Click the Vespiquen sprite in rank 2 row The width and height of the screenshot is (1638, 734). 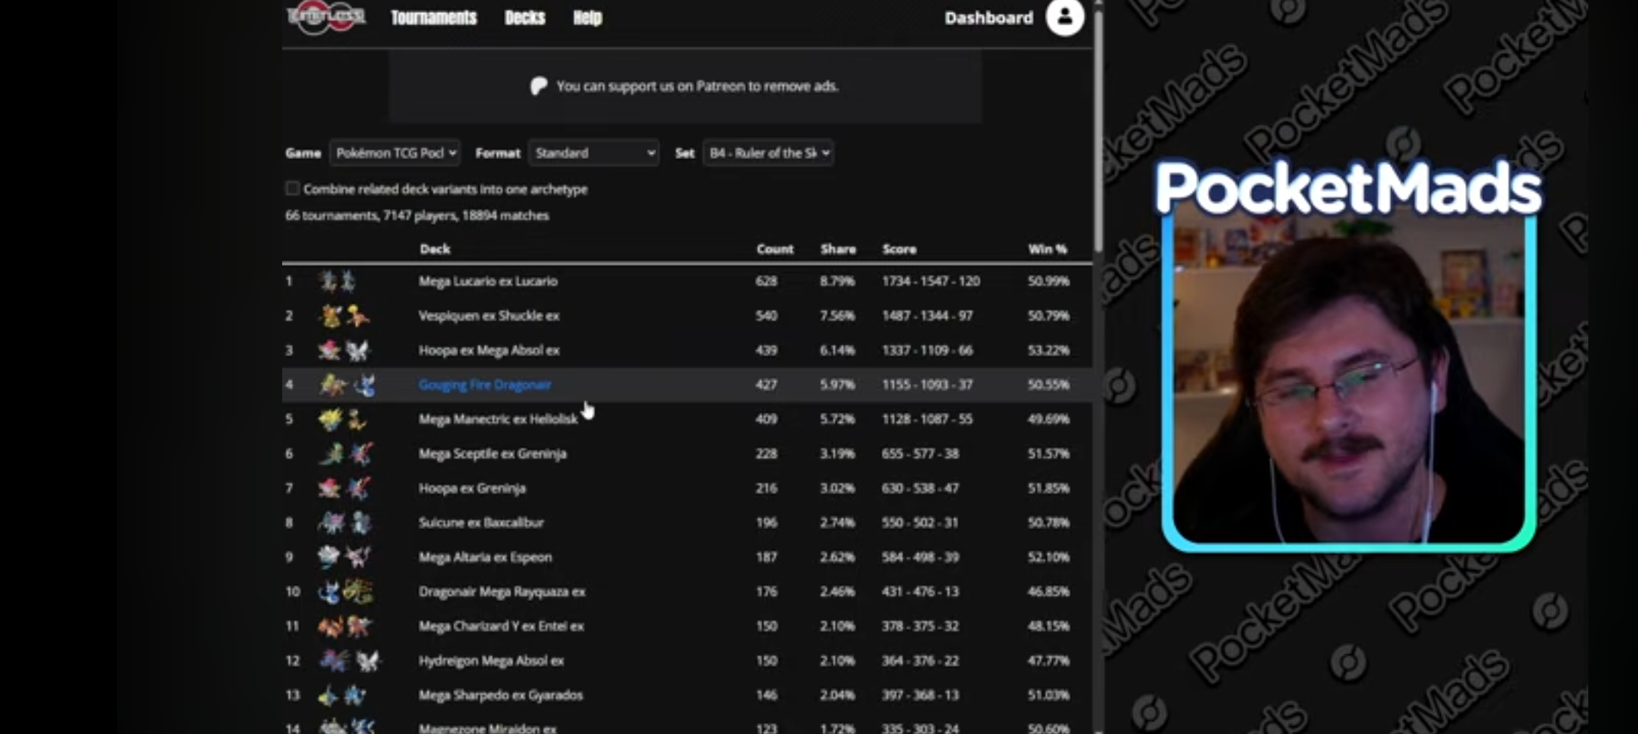pos(330,316)
